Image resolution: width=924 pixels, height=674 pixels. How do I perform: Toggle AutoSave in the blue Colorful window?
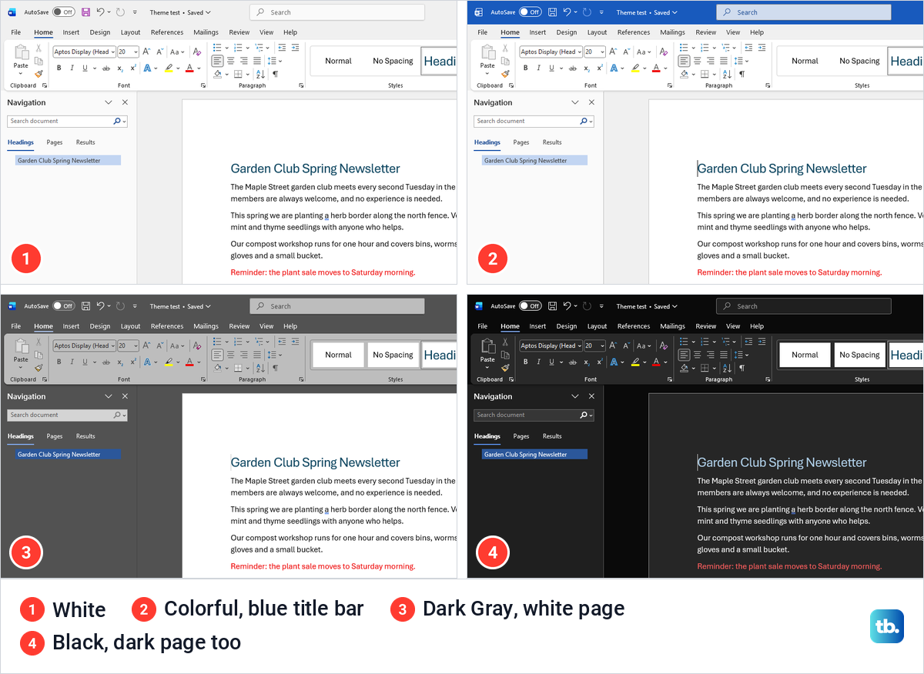(530, 12)
